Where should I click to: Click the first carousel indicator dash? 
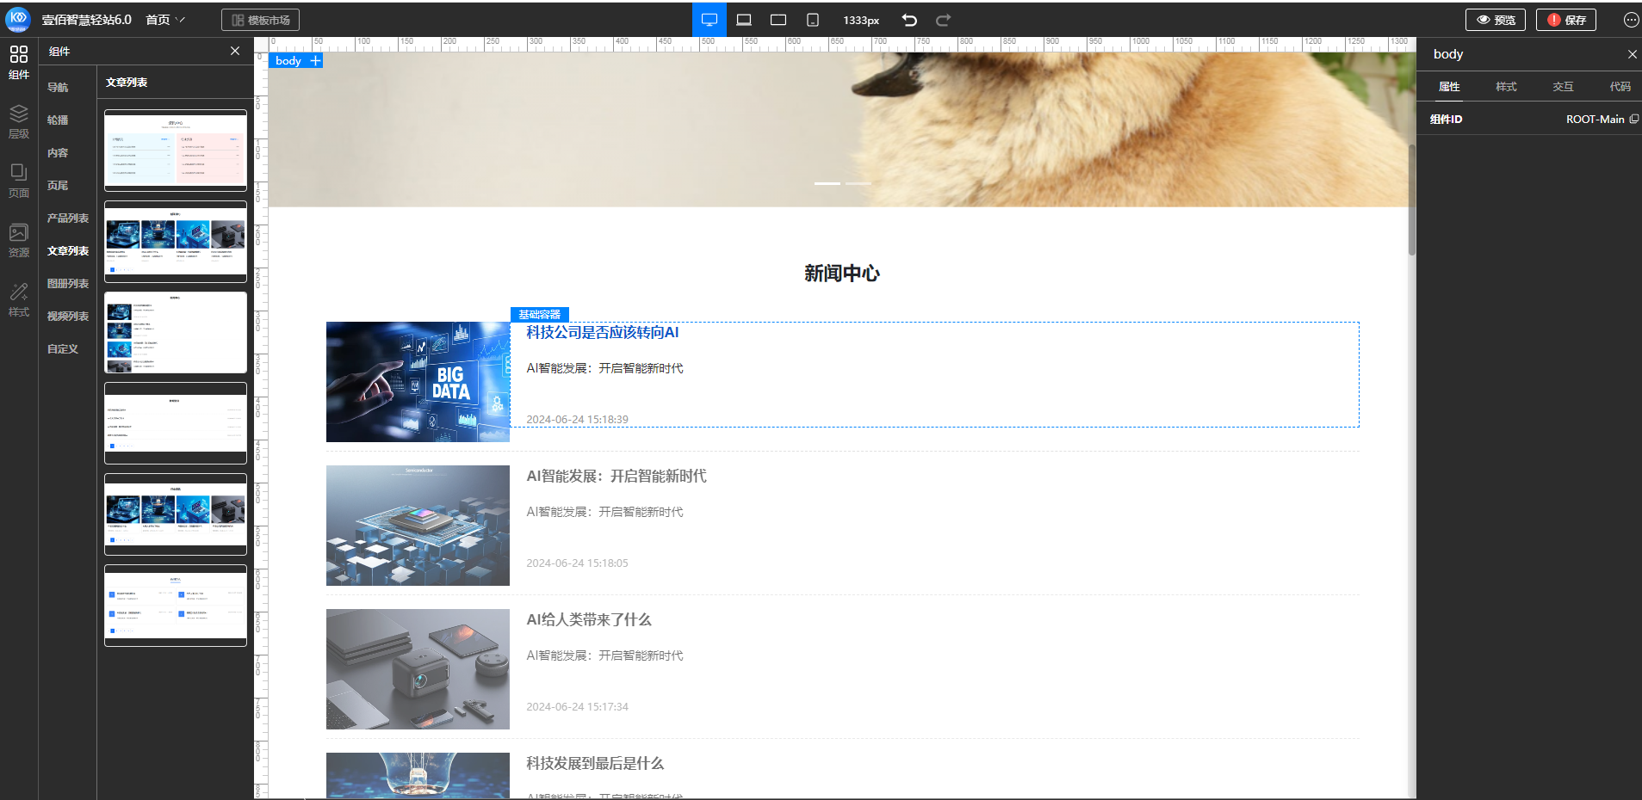pos(827,183)
